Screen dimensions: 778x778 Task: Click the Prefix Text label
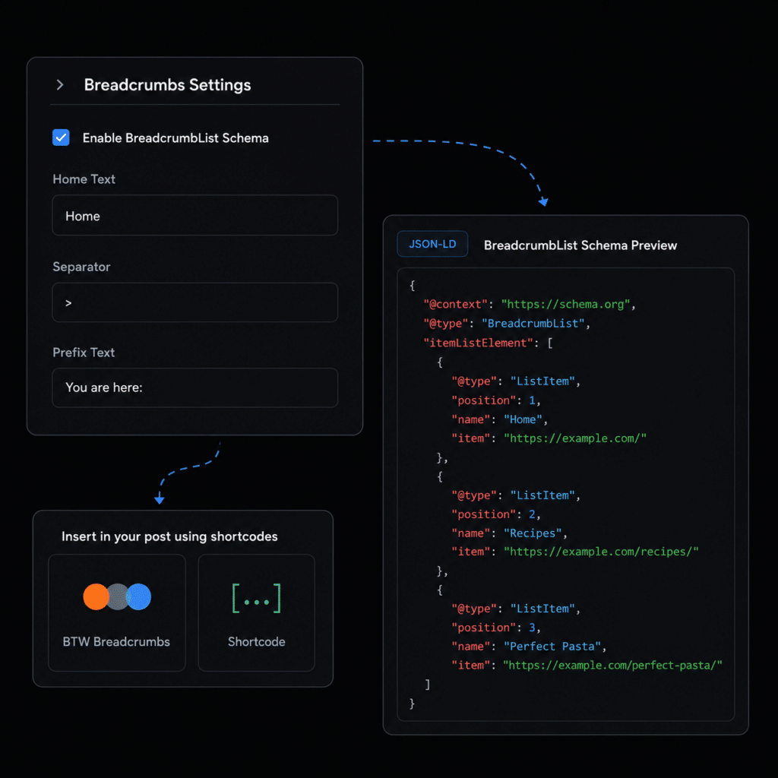(x=84, y=353)
